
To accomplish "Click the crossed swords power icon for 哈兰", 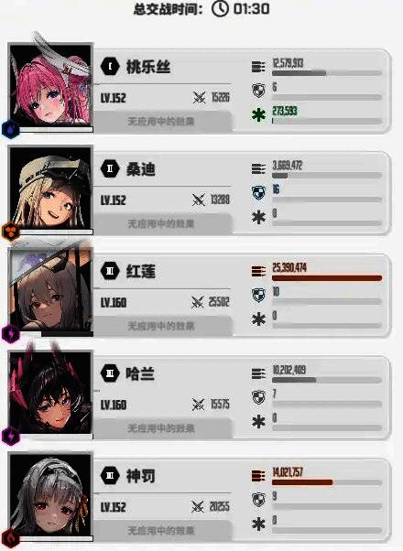I will click(x=199, y=405).
